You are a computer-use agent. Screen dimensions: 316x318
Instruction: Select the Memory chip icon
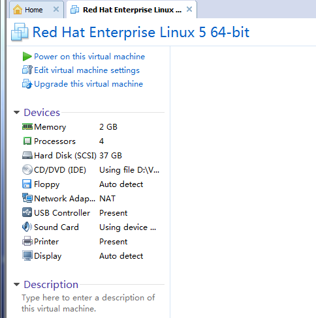(27, 126)
